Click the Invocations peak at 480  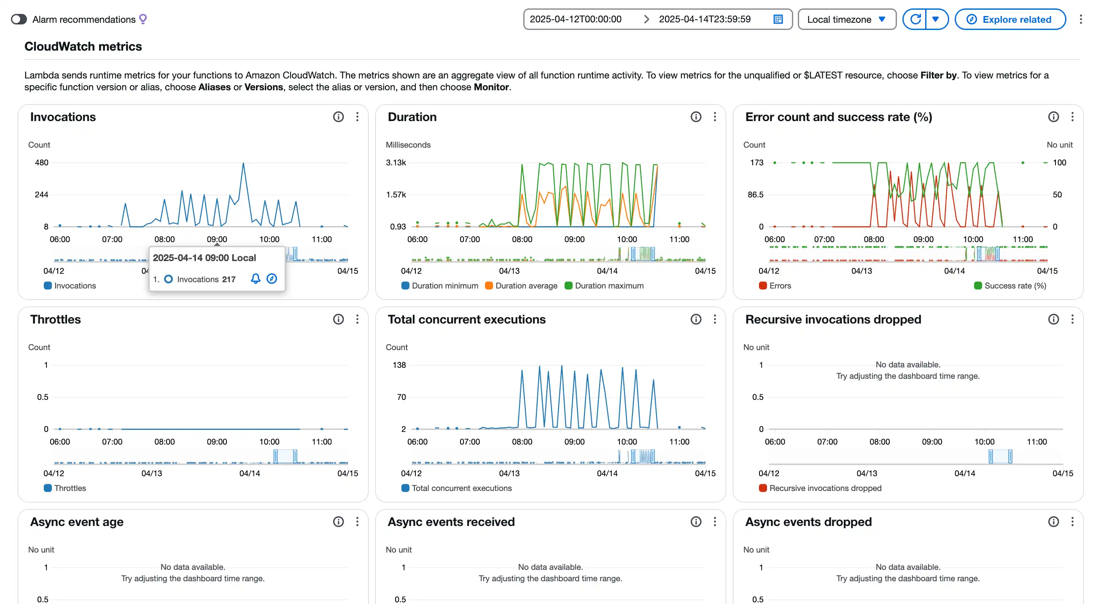[244, 163]
